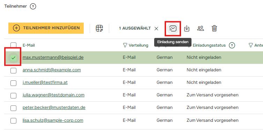Click E-Mail distribution cell in julia.wagner row

129,95
